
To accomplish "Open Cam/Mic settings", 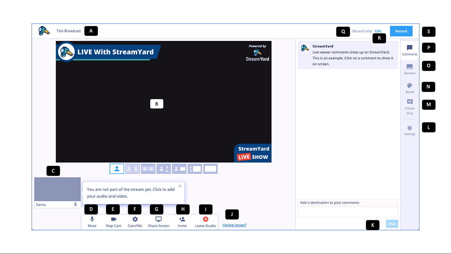I will click(x=135, y=222).
